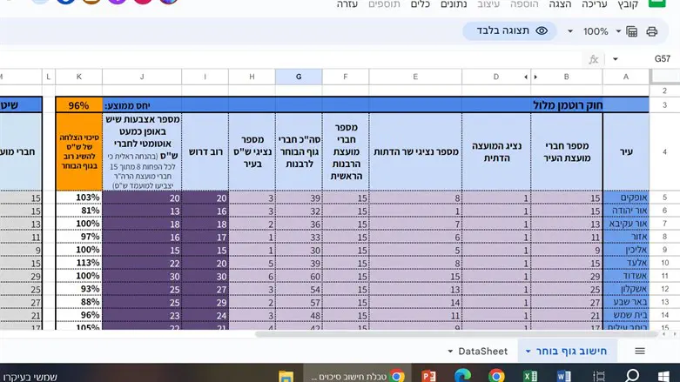Click the תצוגה בלבד view-only button
680x382 pixels.
tap(509, 30)
